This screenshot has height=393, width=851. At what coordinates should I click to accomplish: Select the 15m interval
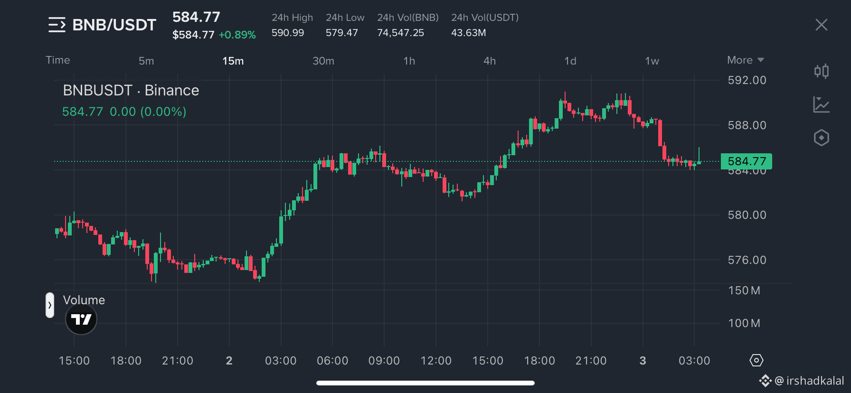pyautogui.click(x=233, y=61)
